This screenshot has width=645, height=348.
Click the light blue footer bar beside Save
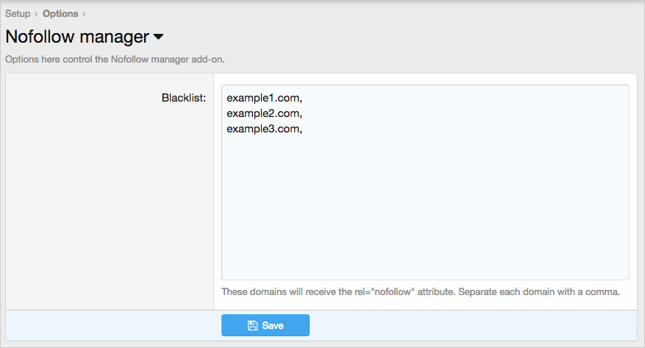(473, 325)
